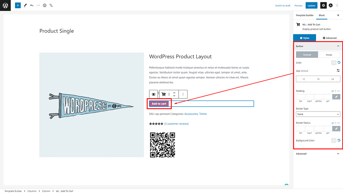Toggle the settings gear panel

click(323, 6)
